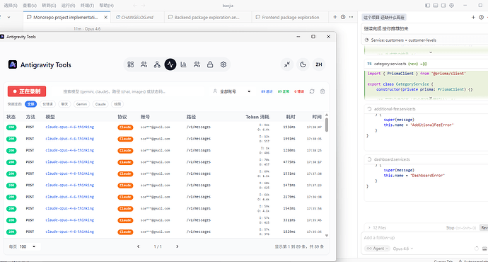Click the /v1/messages path in the 17:37:23 row

199,185
